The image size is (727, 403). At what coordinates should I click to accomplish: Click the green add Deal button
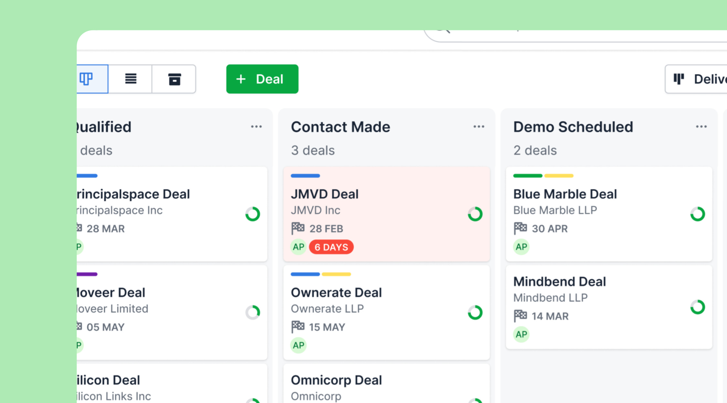[x=262, y=79]
